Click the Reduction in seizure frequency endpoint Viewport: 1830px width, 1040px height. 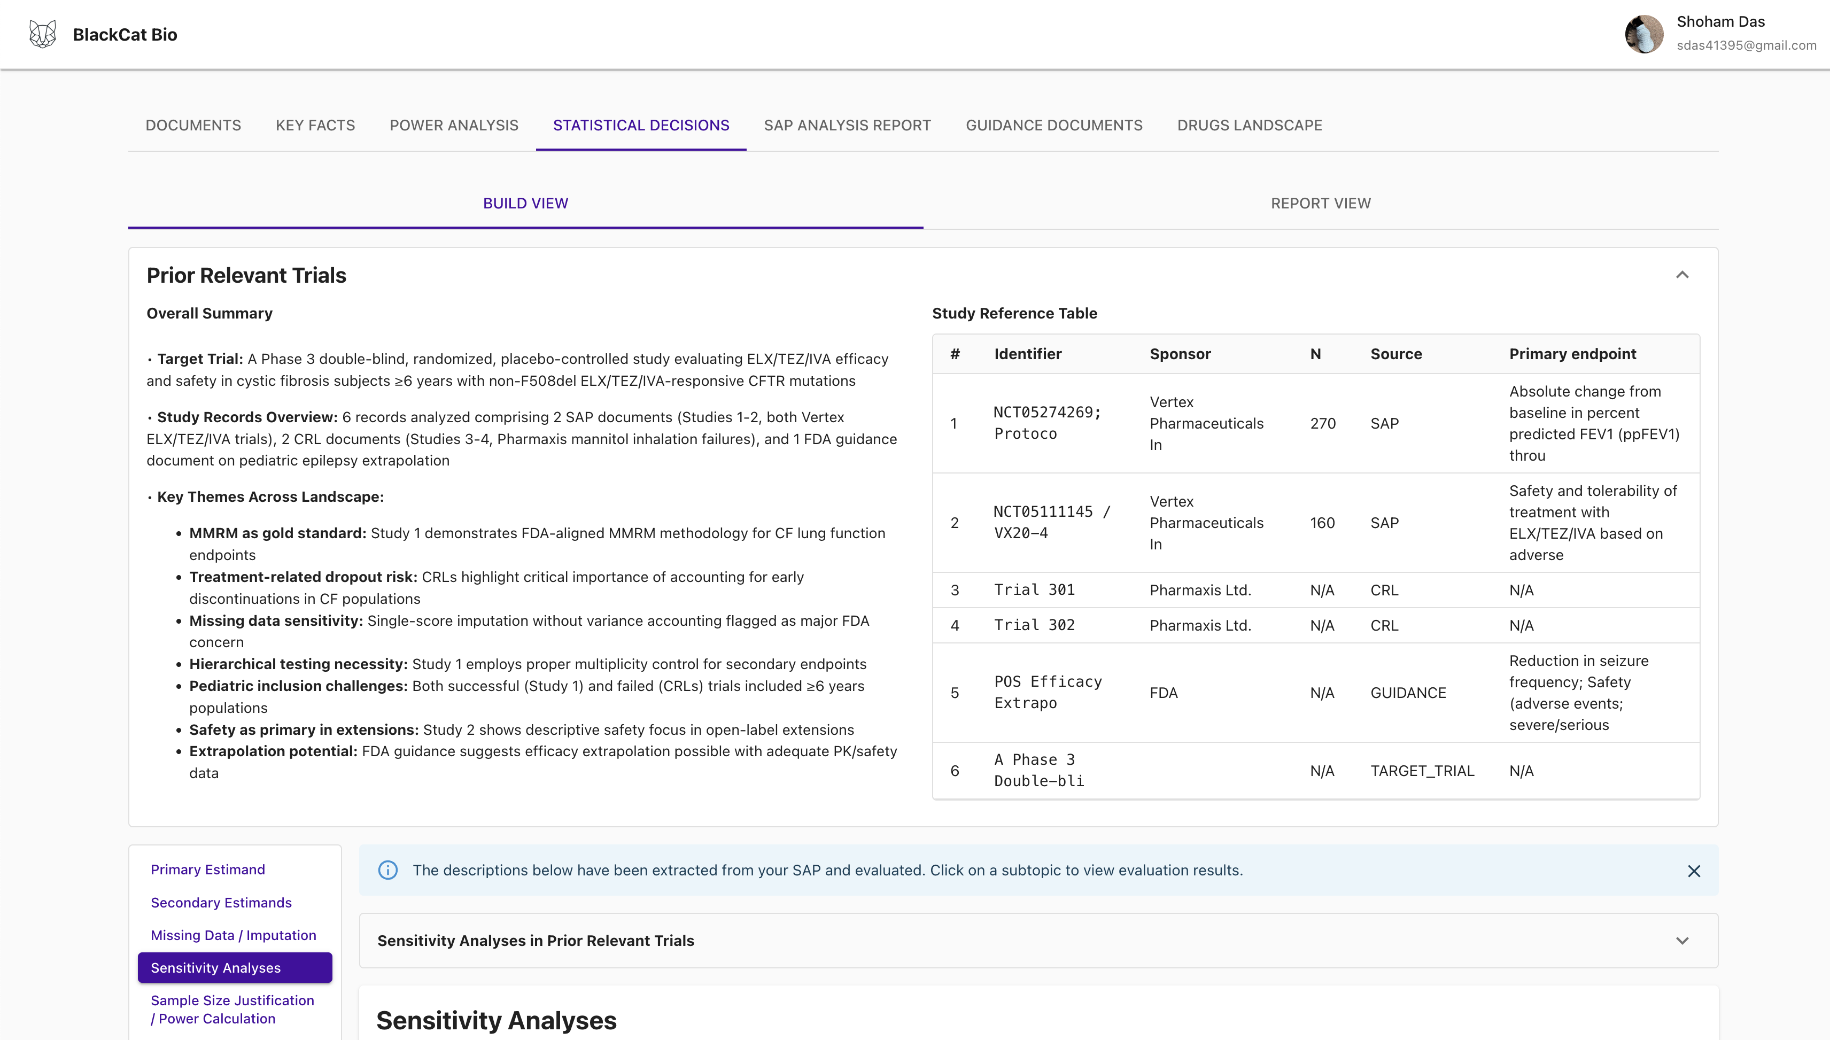(x=1579, y=692)
